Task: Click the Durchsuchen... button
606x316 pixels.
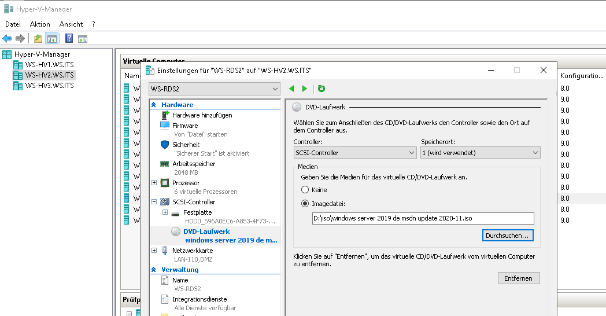Action: coord(508,235)
